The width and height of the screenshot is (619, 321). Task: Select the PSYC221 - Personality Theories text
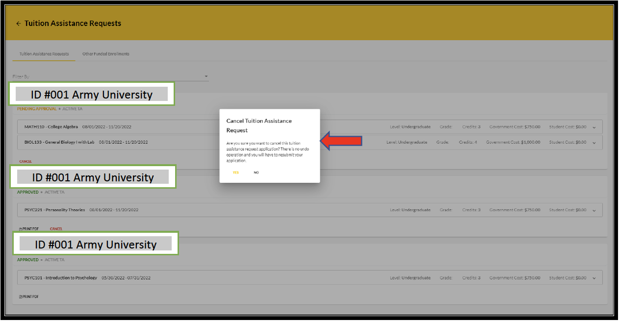[54, 210]
